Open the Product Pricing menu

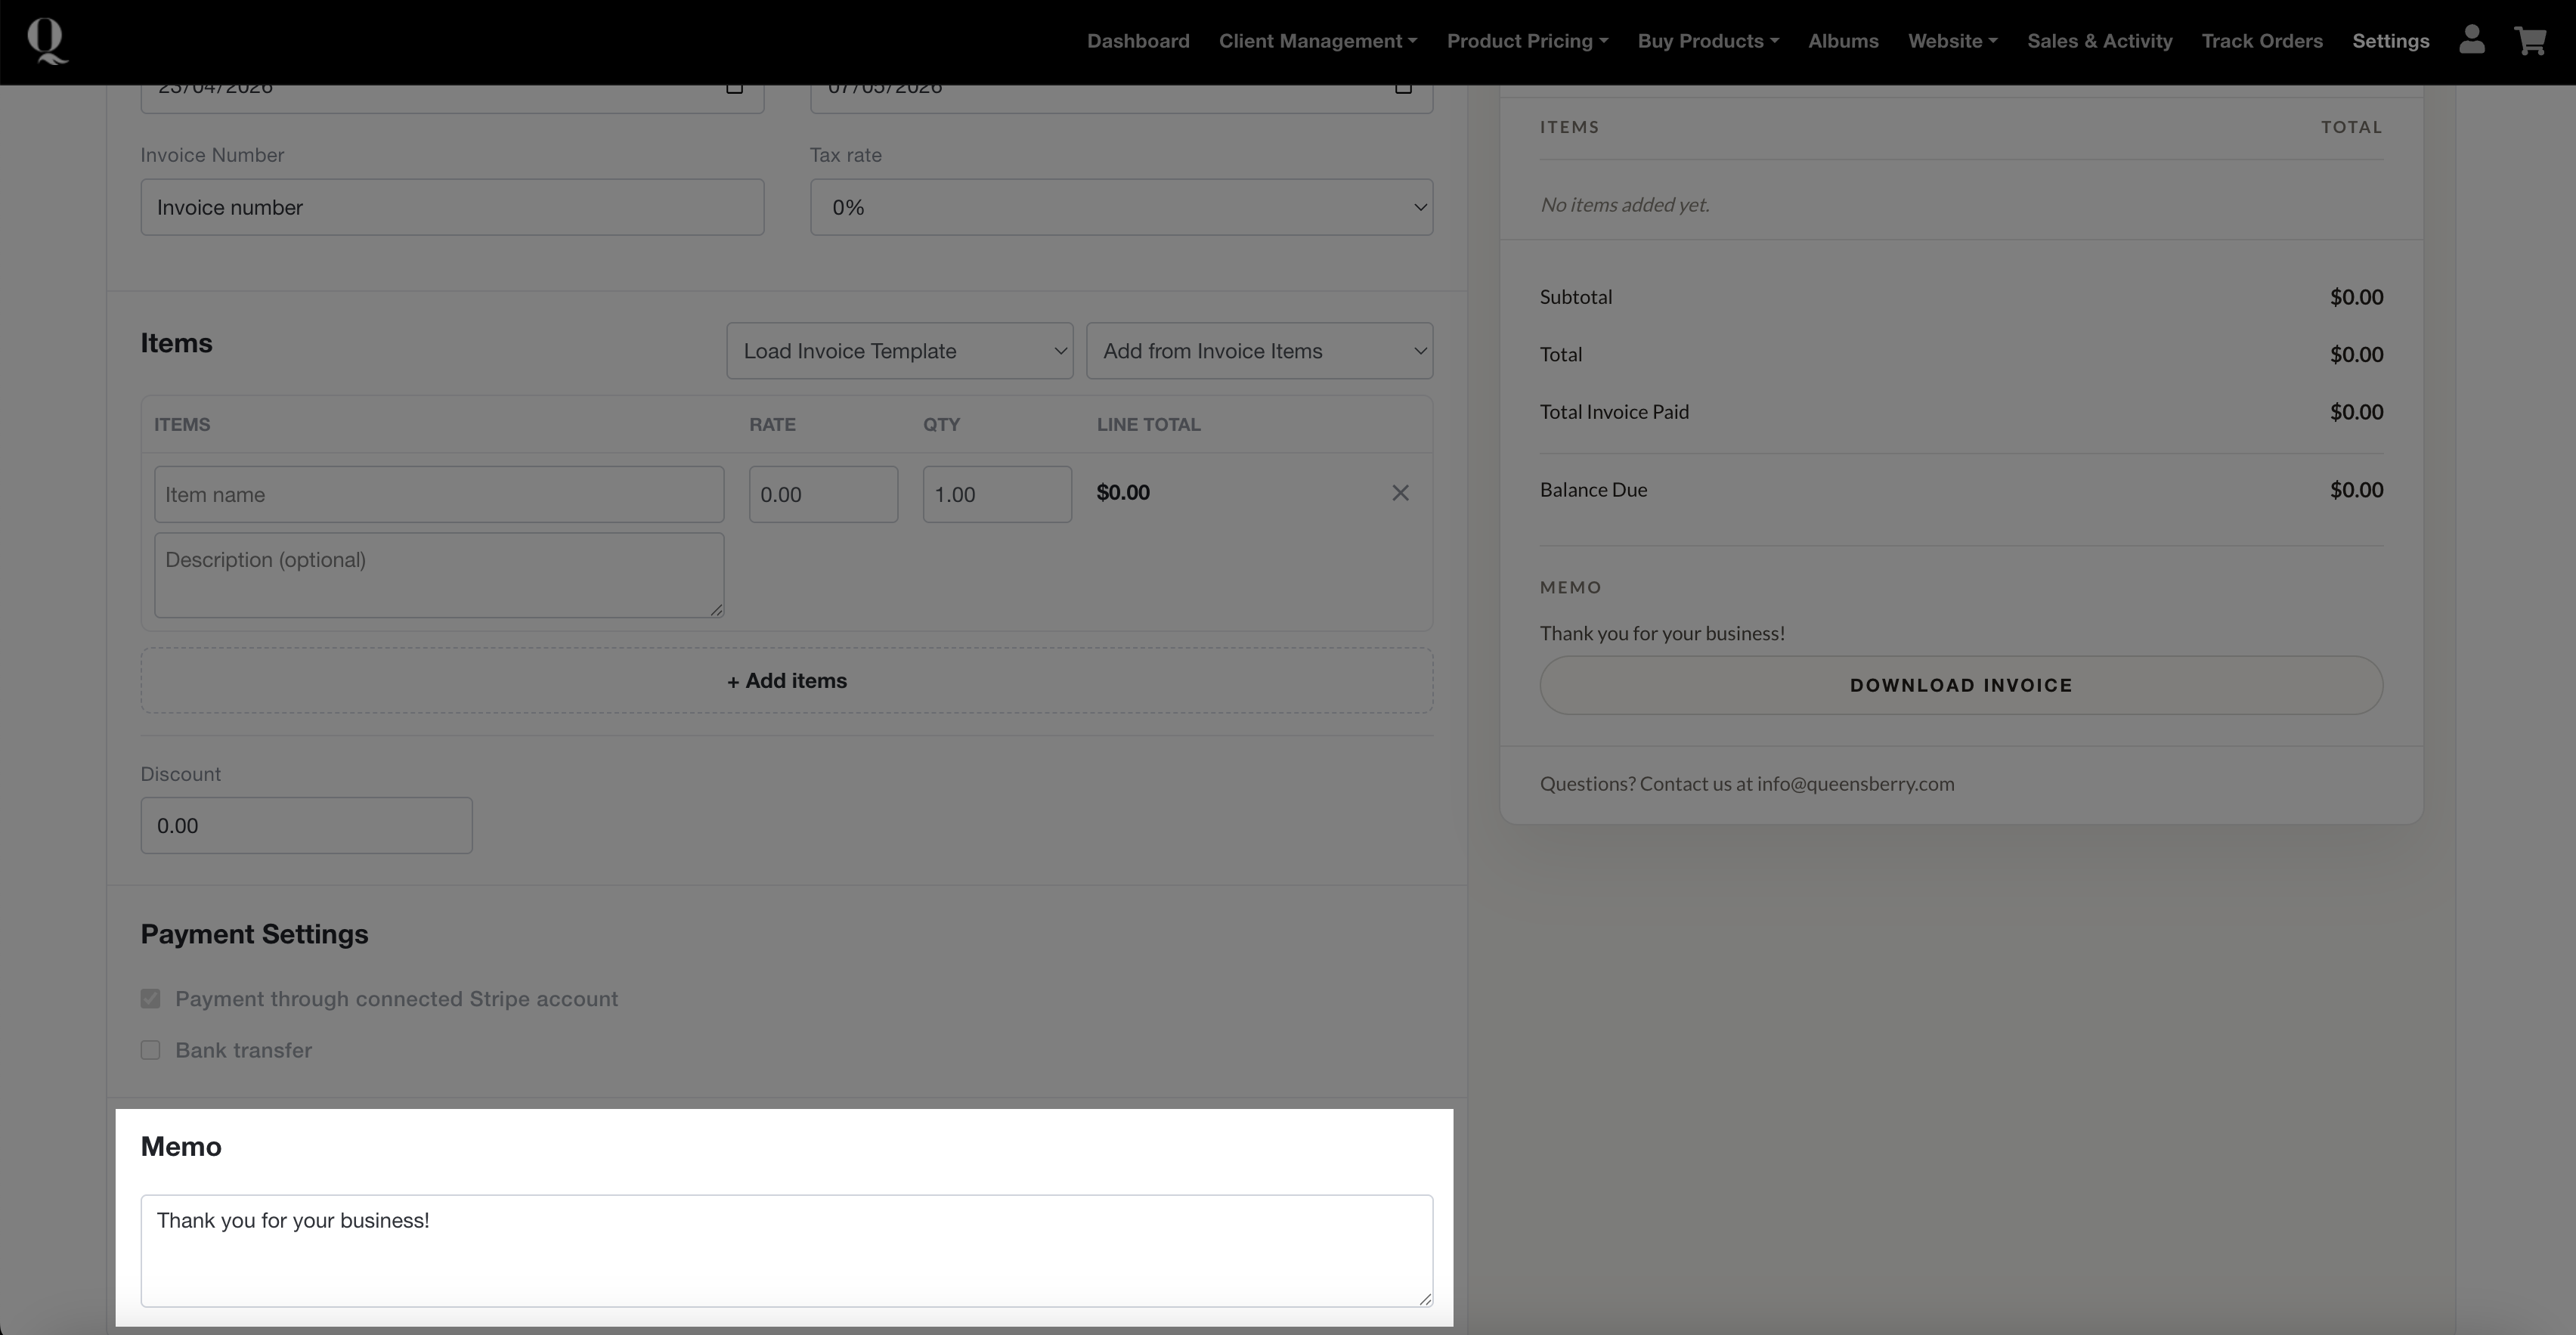(x=1526, y=41)
